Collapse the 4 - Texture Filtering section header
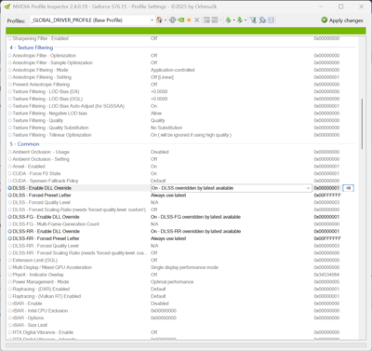This screenshot has width=372, height=351. [x=32, y=47]
